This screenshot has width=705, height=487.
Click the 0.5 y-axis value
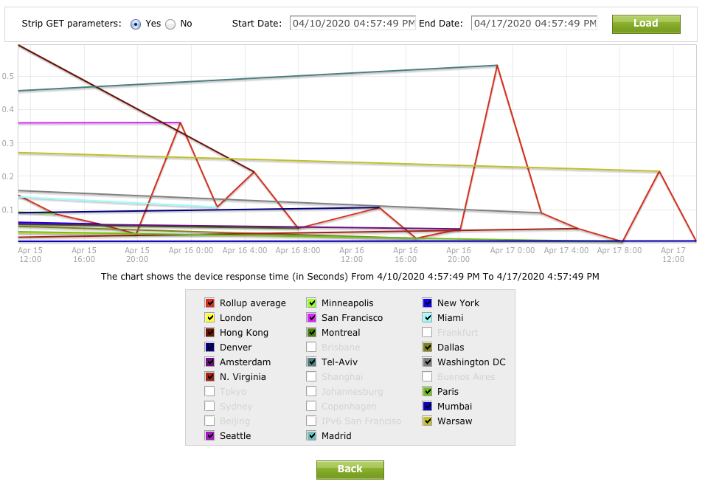(8, 77)
